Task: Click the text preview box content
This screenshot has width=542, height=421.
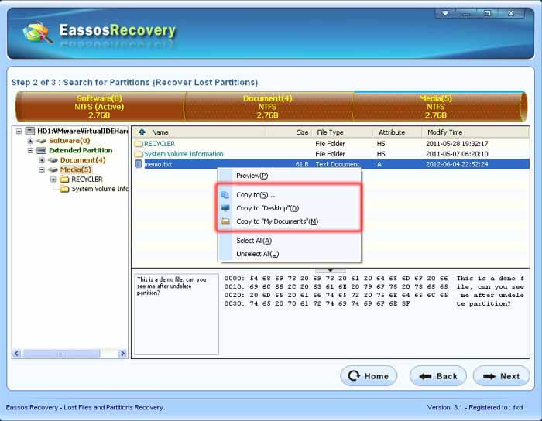Action: (x=177, y=314)
